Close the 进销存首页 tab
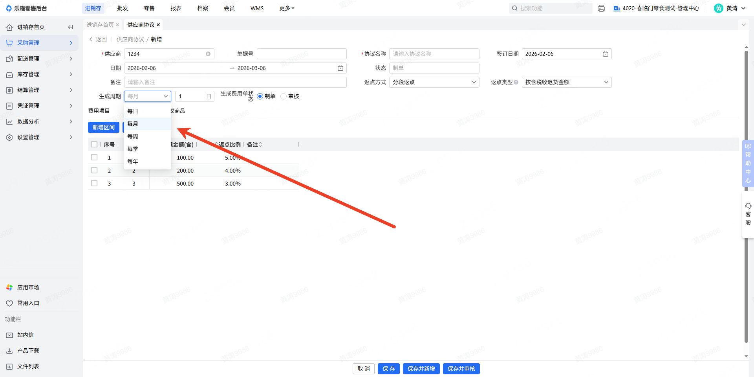 117,25
